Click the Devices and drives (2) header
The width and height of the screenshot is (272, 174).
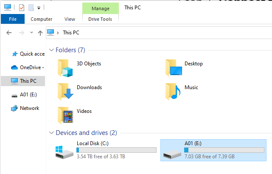87,133
